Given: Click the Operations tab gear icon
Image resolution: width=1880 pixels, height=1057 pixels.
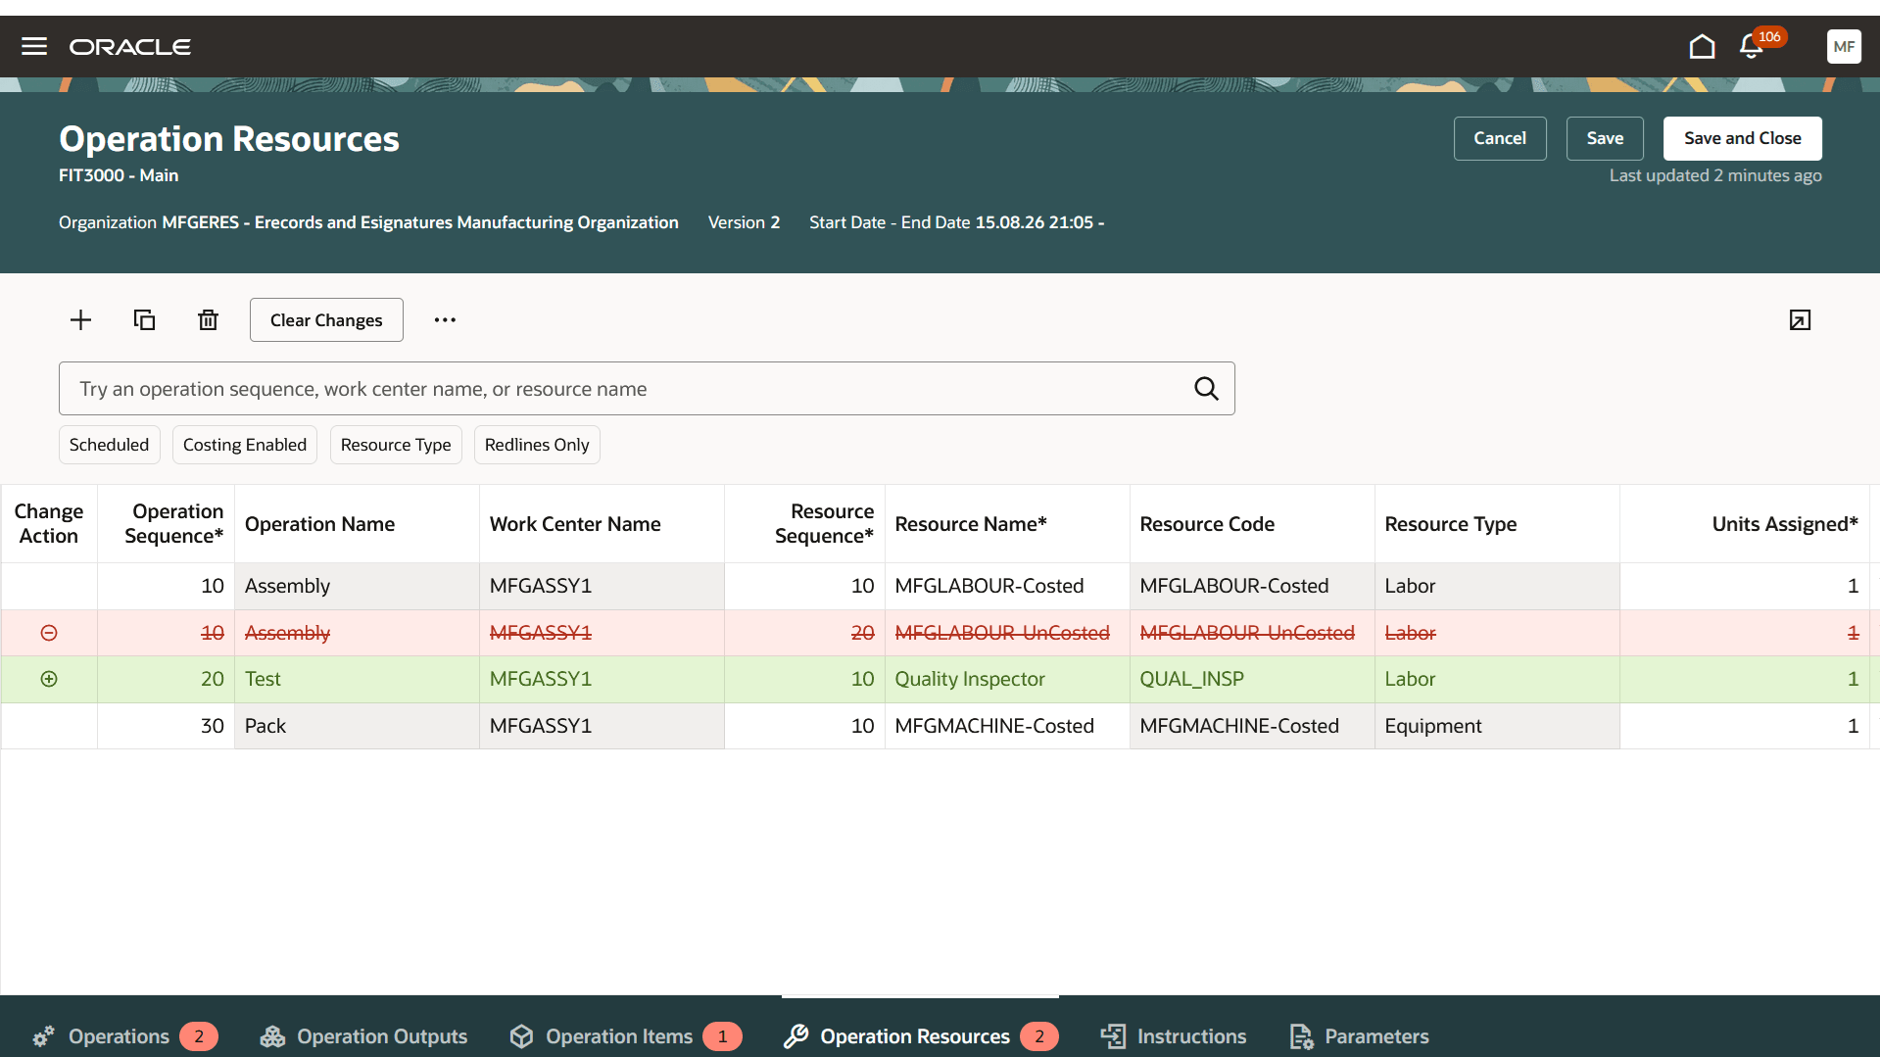Looking at the screenshot, I should tap(43, 1036).
